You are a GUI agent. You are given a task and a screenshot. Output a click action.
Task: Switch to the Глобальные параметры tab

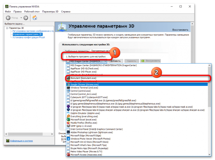pos(77,51)
